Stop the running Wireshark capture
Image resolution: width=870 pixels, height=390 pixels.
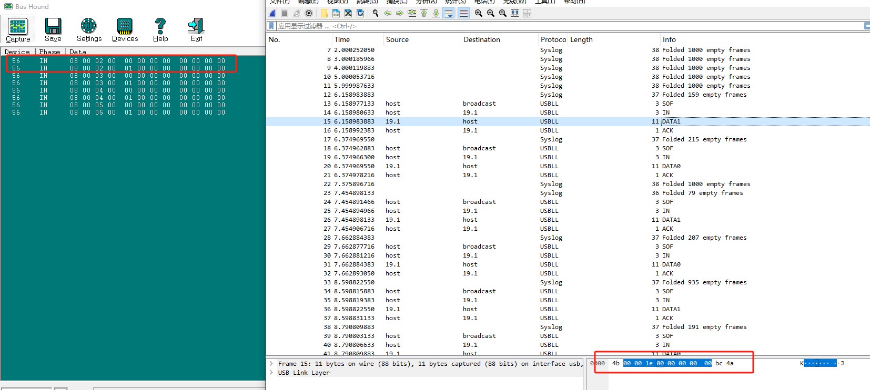point(285,13)
